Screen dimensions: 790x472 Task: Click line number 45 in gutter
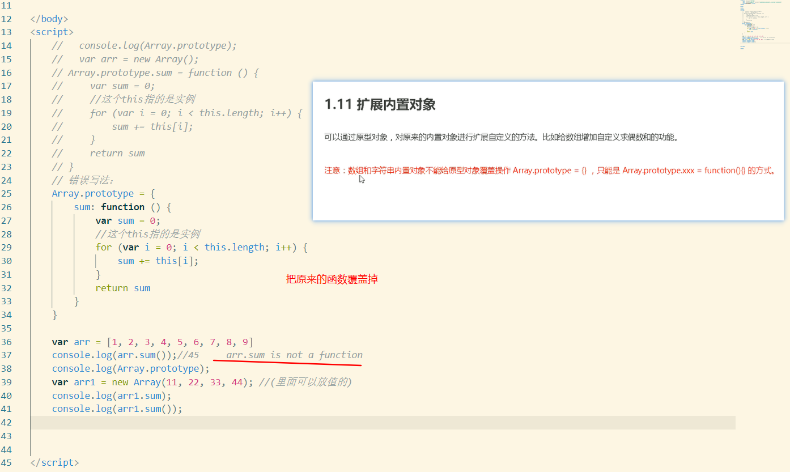[x=6, y=463]
